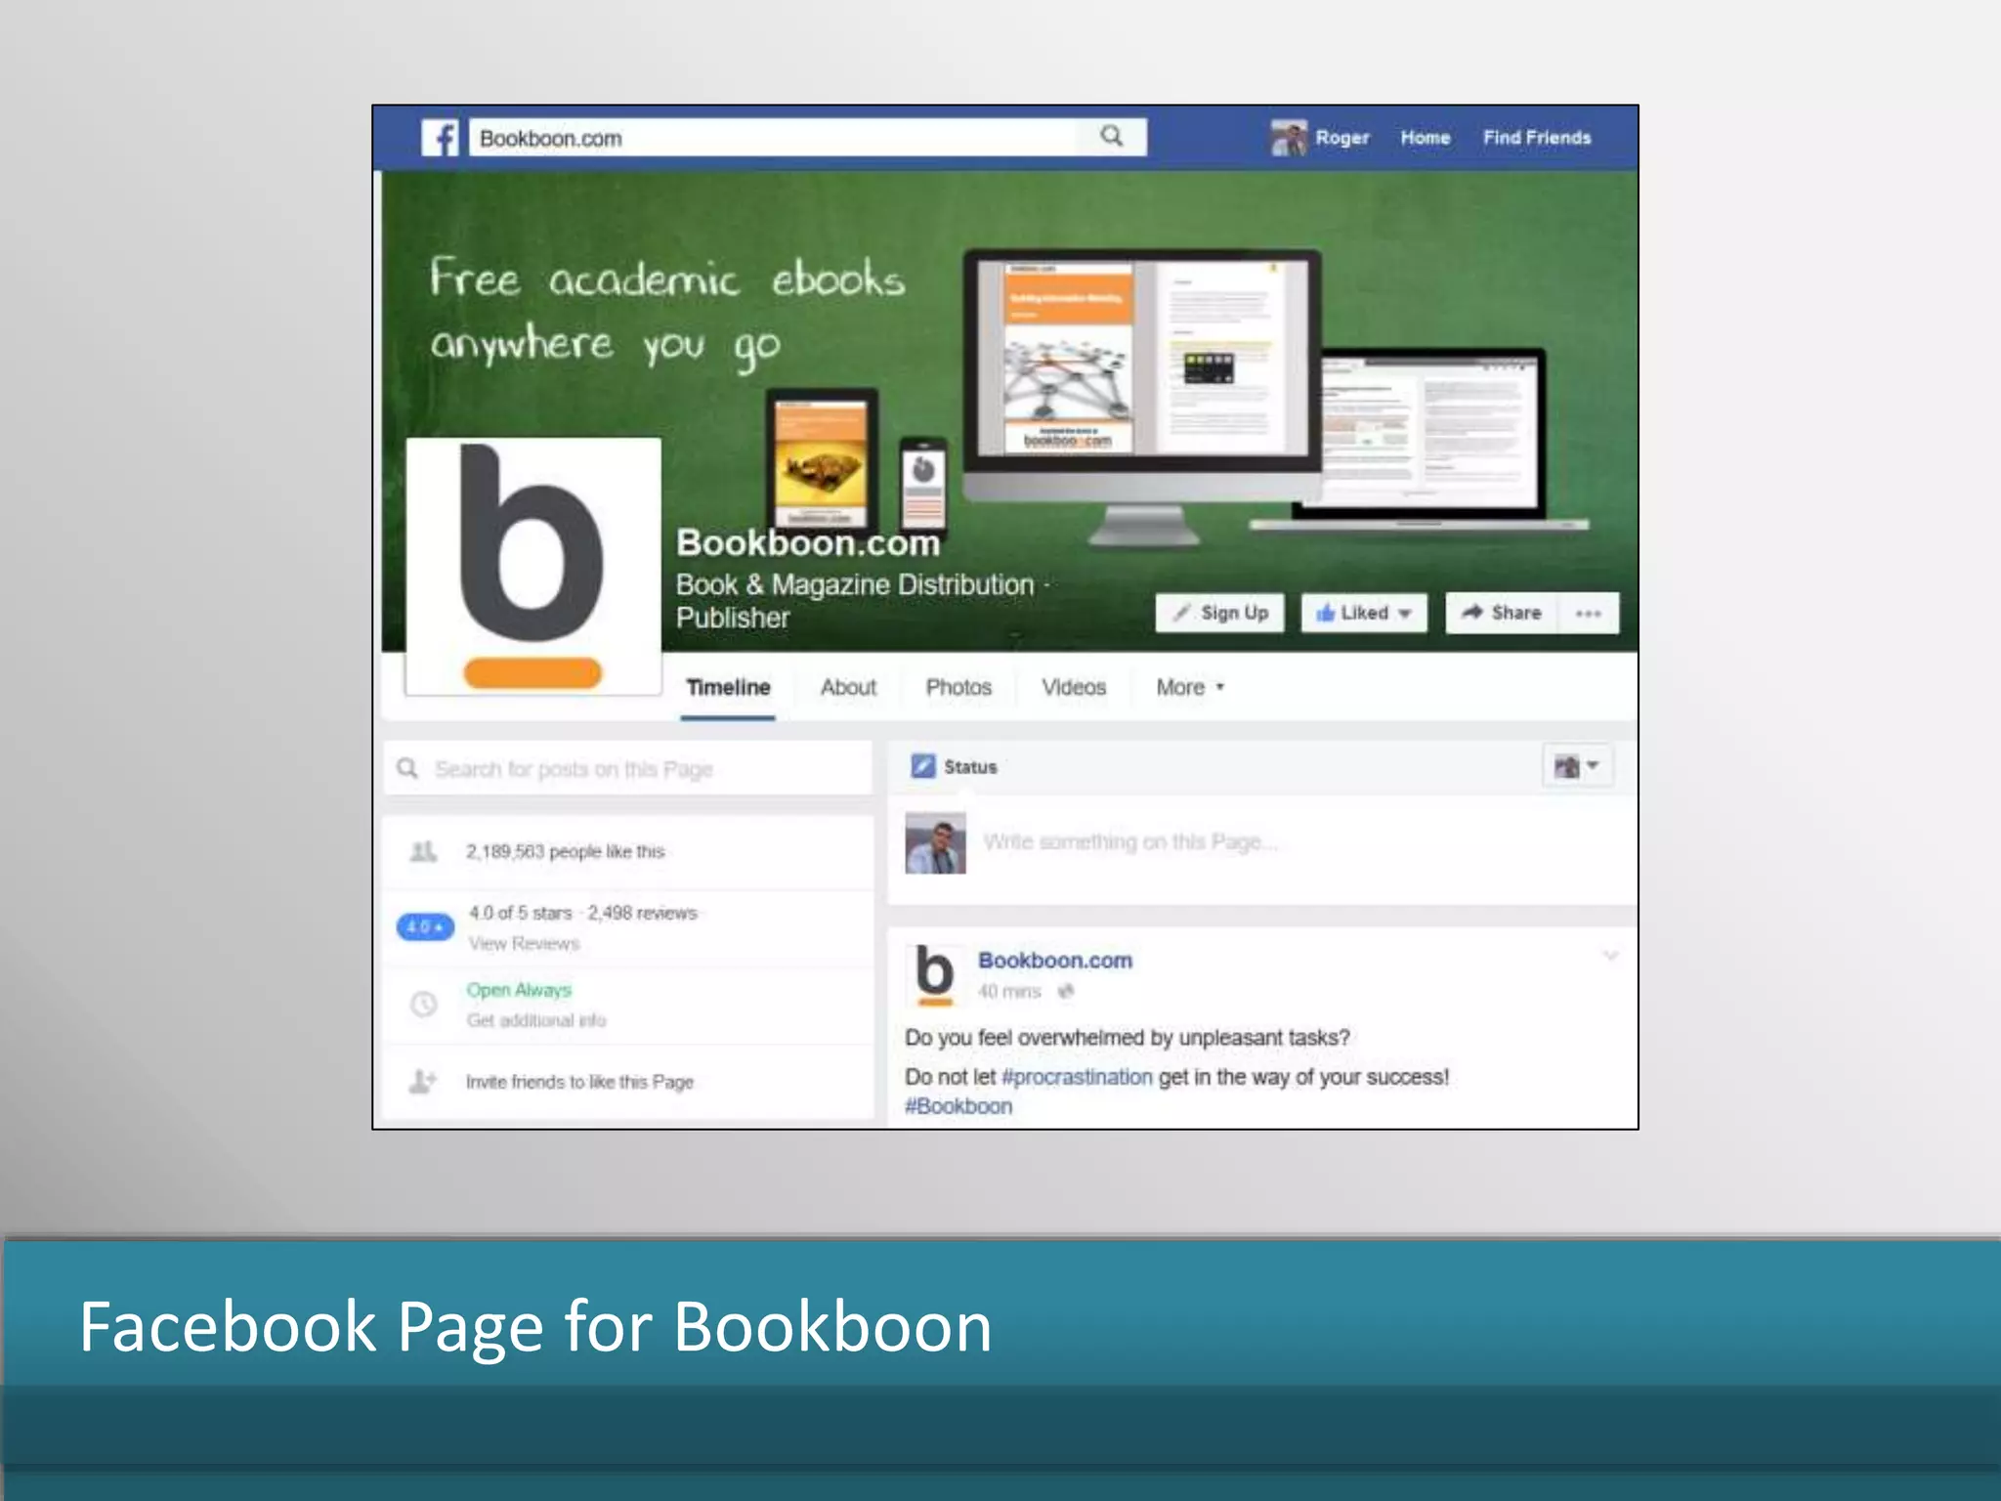Screen dimensions: 2001x1501
Task: Open Bookboon.com post author link
Action: [x=1055, y=961]
